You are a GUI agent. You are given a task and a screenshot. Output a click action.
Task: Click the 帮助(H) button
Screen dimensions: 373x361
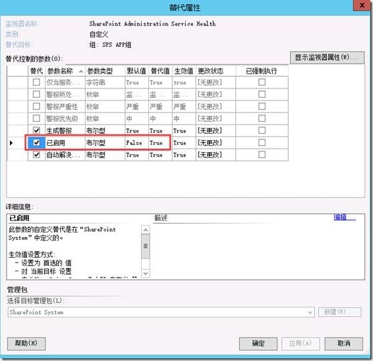(26, 344)
